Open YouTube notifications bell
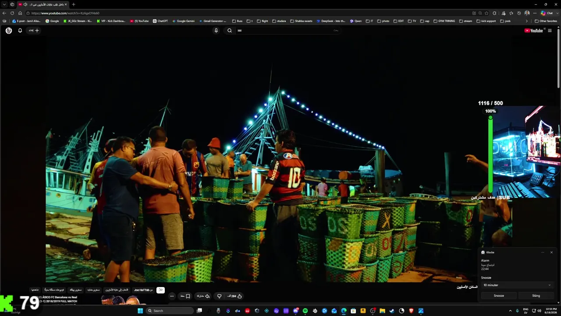The image size is (561, 316). click(x=20, y=31)
